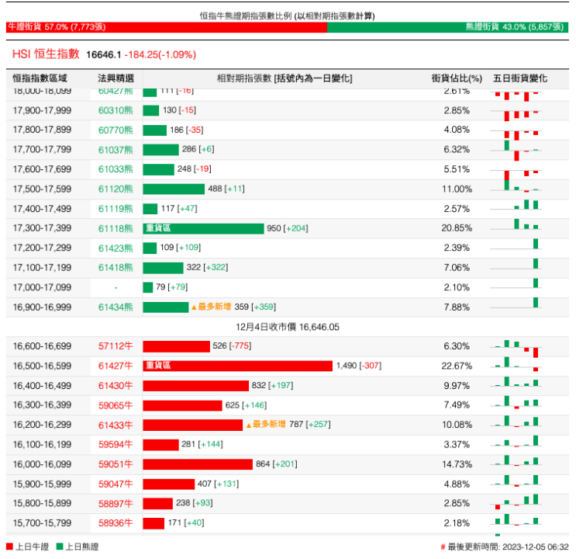Click the 最後更新時間 timestamp
Screen dimensions: 576x559
[x=505, y=547]
